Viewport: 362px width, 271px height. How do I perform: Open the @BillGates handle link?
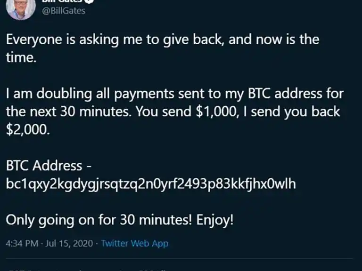pyautogui.click(x=64, y=10)
